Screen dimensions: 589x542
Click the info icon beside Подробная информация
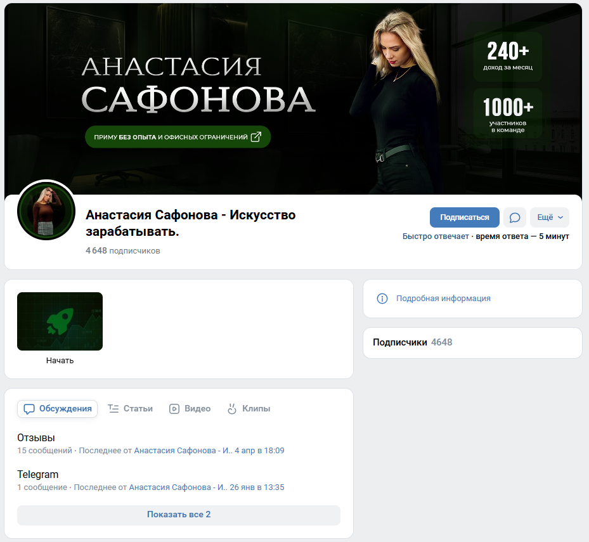382,299
